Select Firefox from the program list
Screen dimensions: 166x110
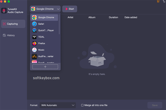pyautogui.click(x=44, y=43)
